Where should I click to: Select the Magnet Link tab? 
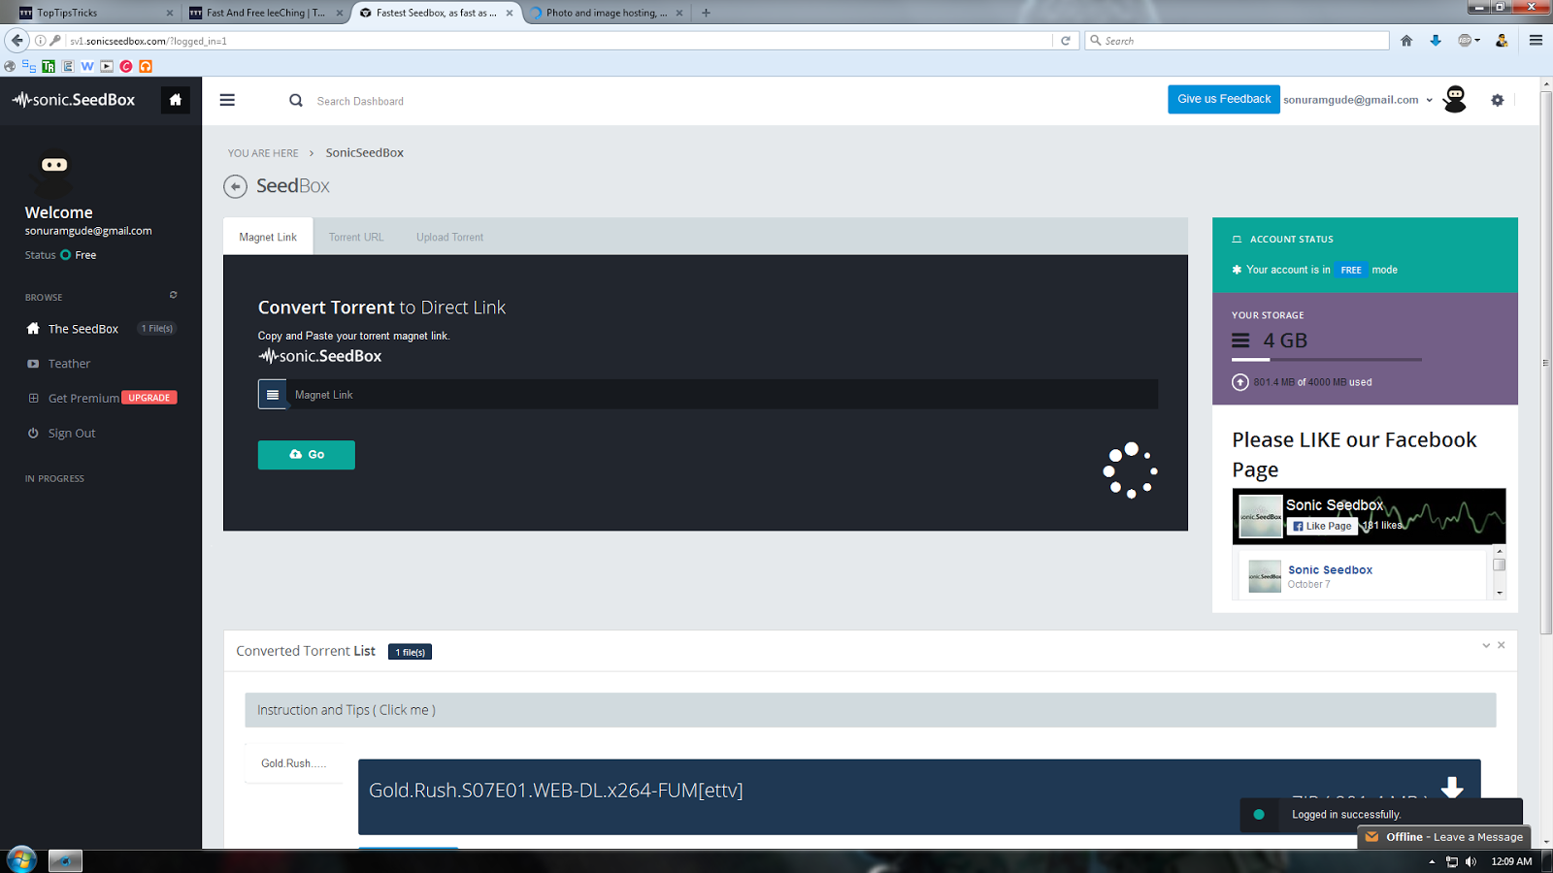click(x=268, y=237)
